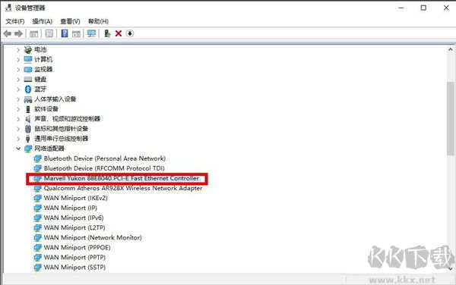Viewport: 456px width, 285px height.
Task: Select Bluetooth Device (RFCOMM Protocol TDI)
Action: pos(104,168)
